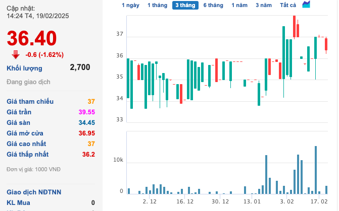Show the 6 tháng chart period

[x=213, y=5]
